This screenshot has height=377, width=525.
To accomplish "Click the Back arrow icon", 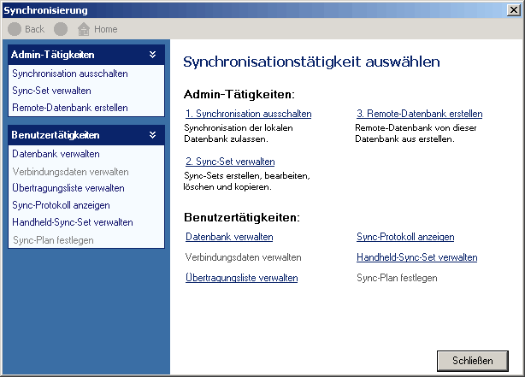I will [x=15, y=29].
